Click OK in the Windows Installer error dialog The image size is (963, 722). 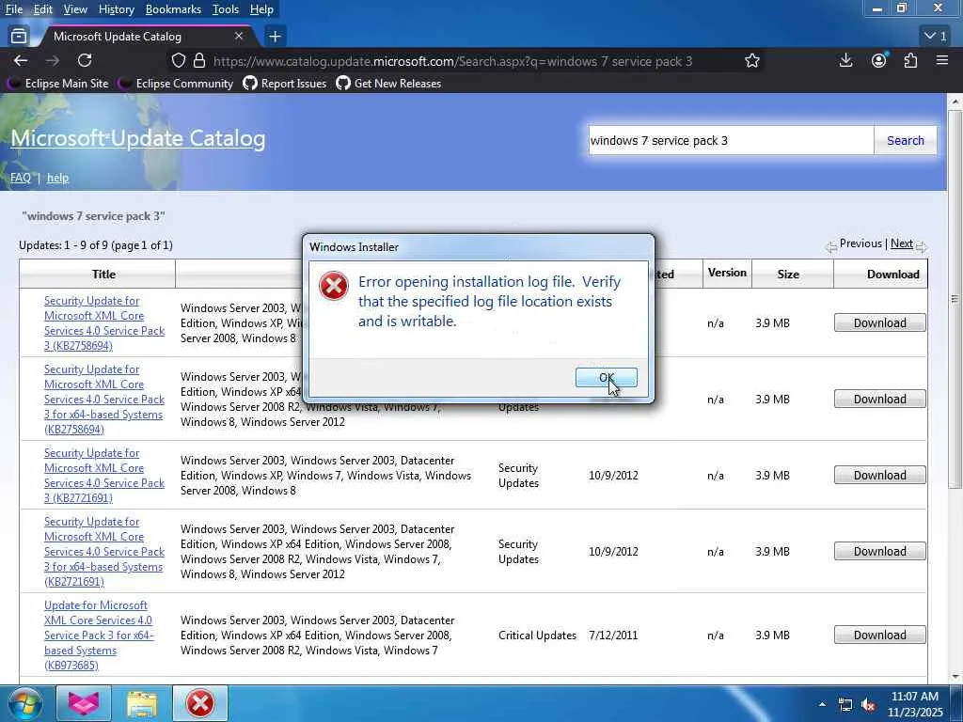tap(607, 378)
